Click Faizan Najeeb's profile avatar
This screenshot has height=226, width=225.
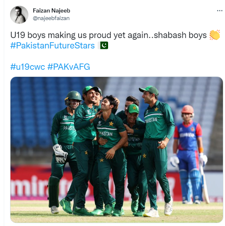(x=19, y=15)
